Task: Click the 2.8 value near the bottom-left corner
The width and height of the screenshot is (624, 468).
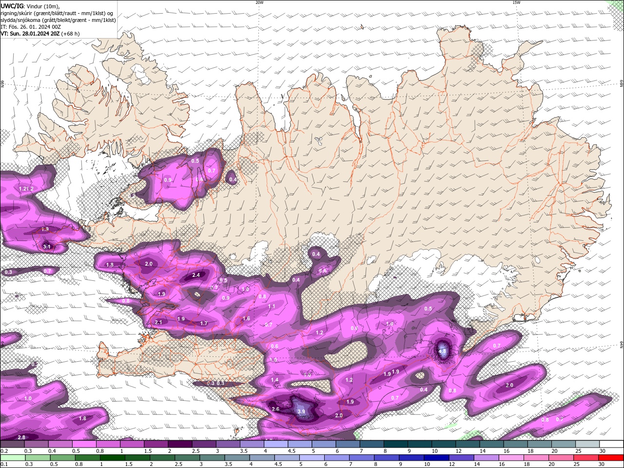Action: click(x=21, y=438)
